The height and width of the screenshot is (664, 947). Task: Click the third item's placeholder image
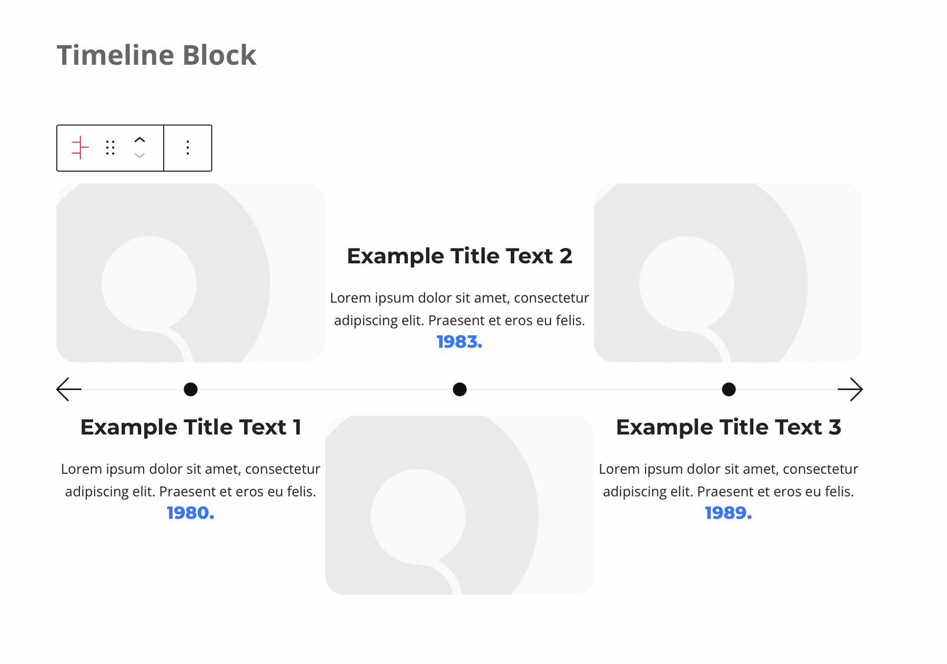pos(728,273)
